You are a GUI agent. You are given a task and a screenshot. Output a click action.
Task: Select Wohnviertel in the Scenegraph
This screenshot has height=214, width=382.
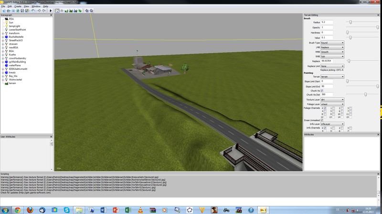click(x=15, y=80)
